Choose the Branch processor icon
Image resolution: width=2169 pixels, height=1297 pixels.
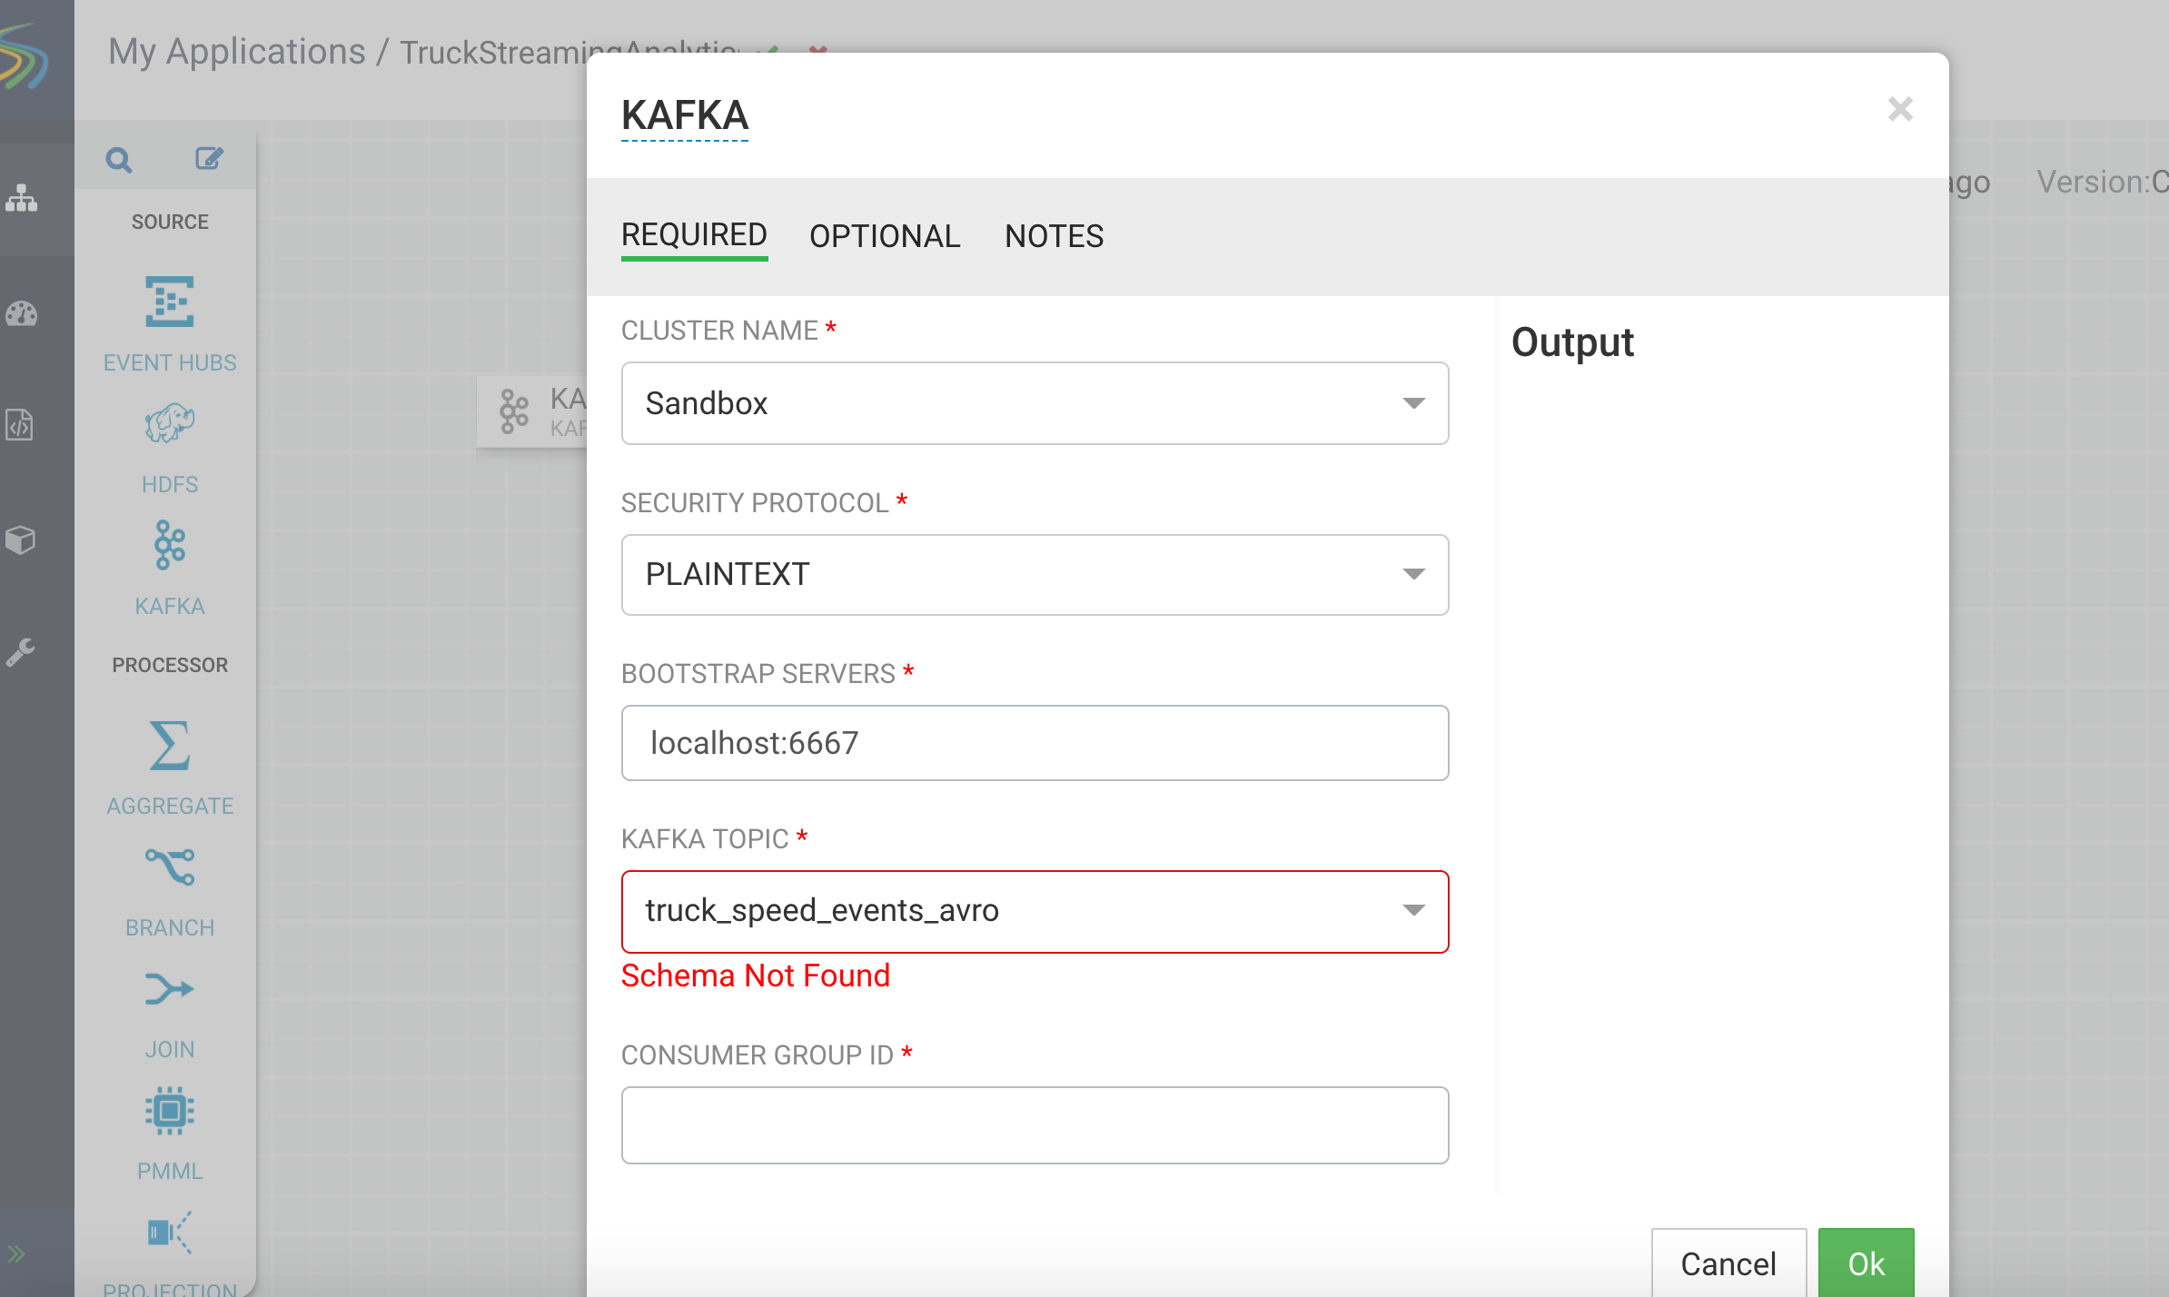[x=170, y=866]
